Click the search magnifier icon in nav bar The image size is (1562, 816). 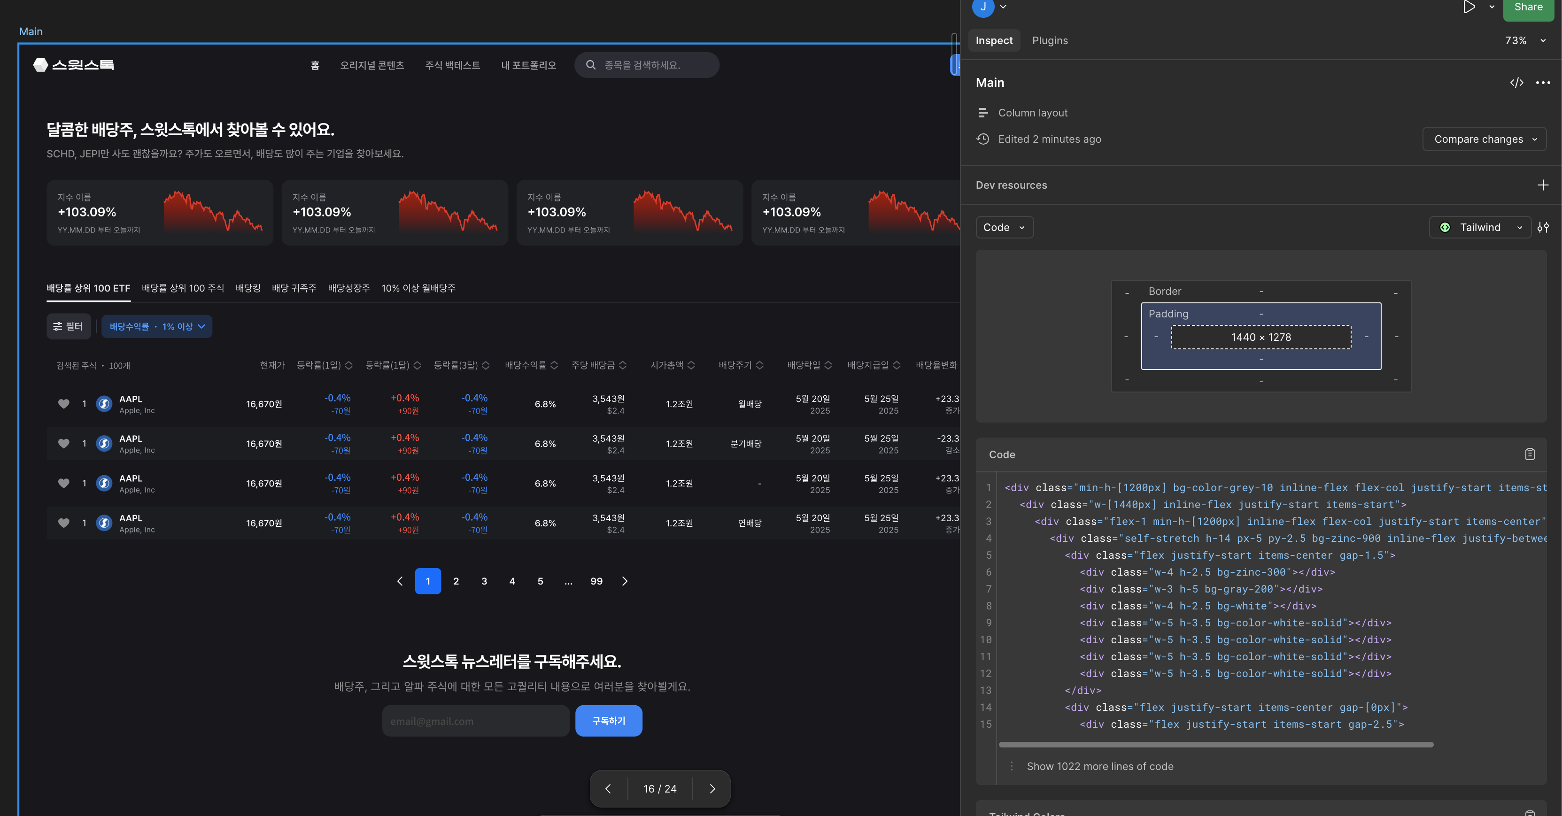point(590,65)
